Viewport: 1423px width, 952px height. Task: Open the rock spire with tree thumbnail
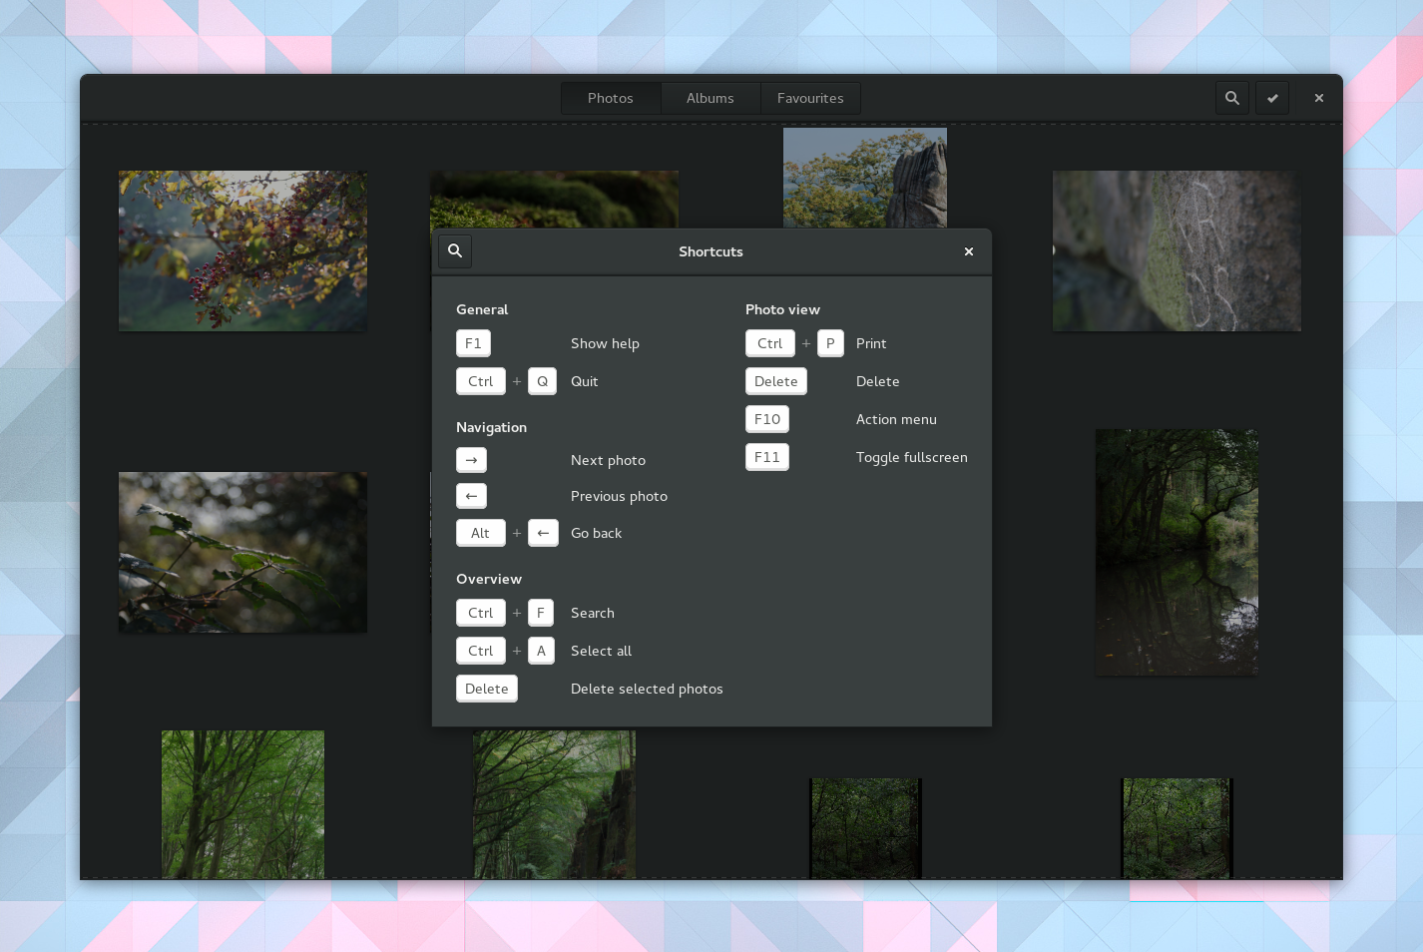point(865,178)
